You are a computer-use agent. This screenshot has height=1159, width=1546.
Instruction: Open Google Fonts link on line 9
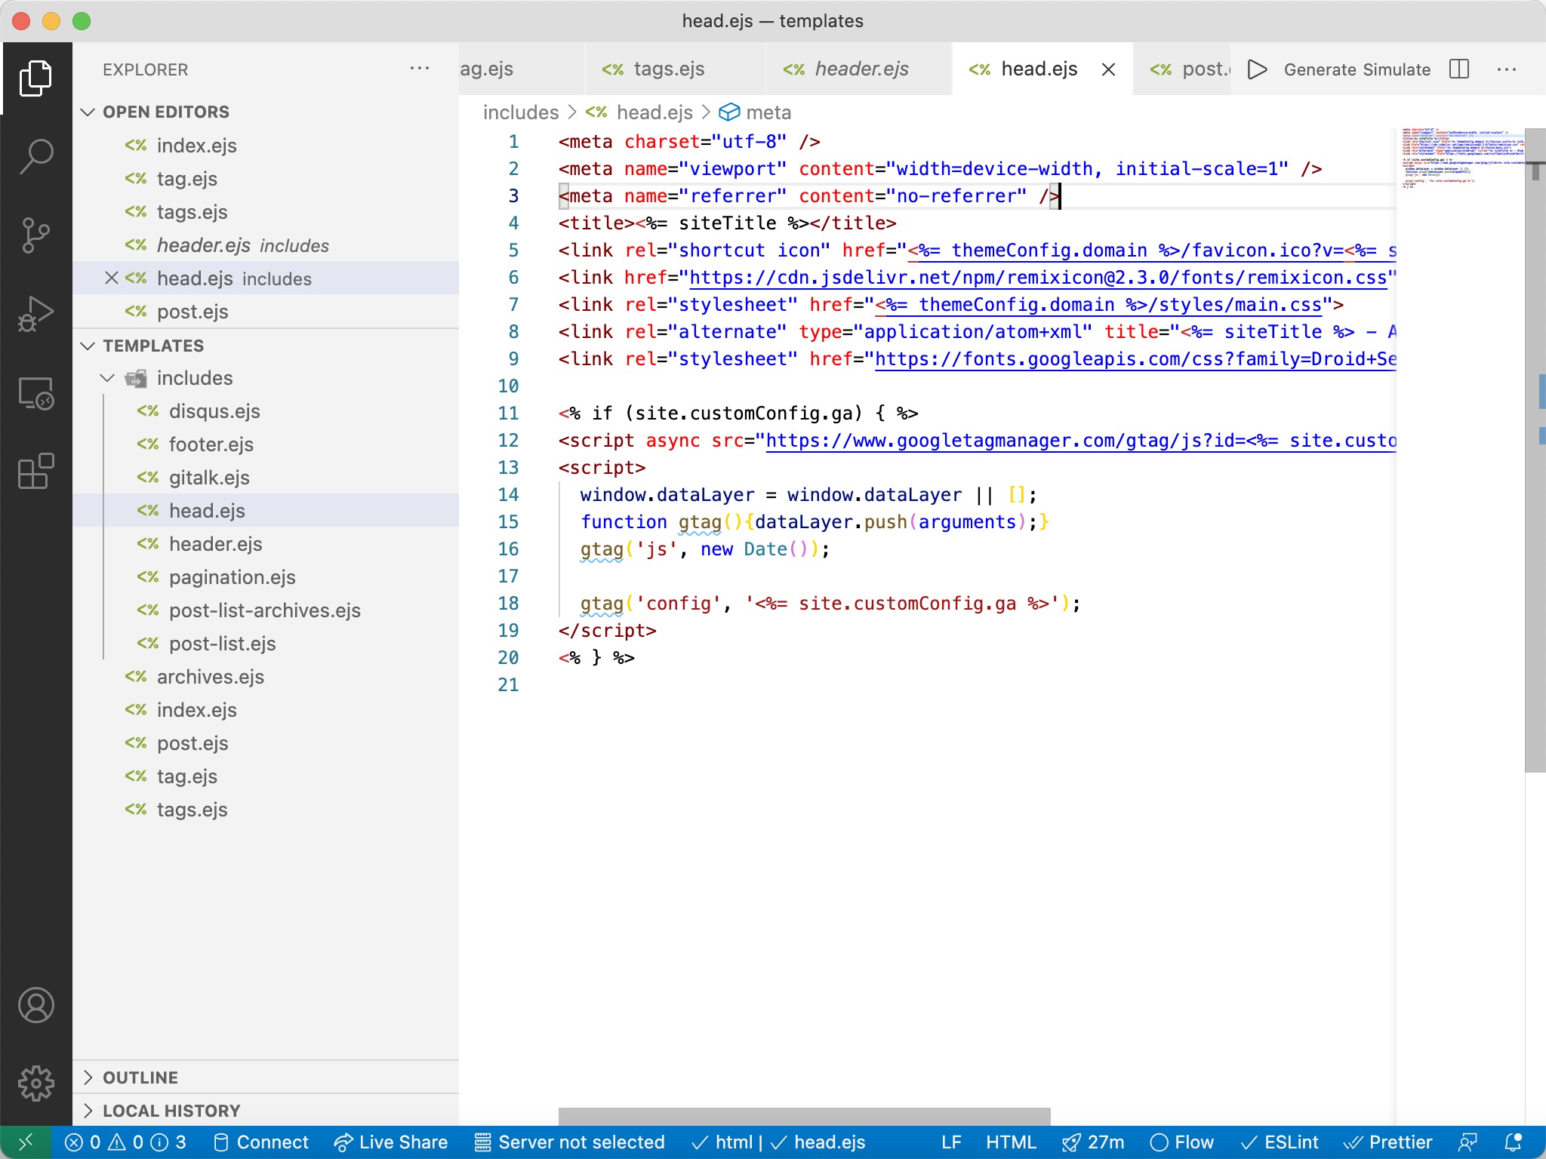click(x=1135, y=359)
